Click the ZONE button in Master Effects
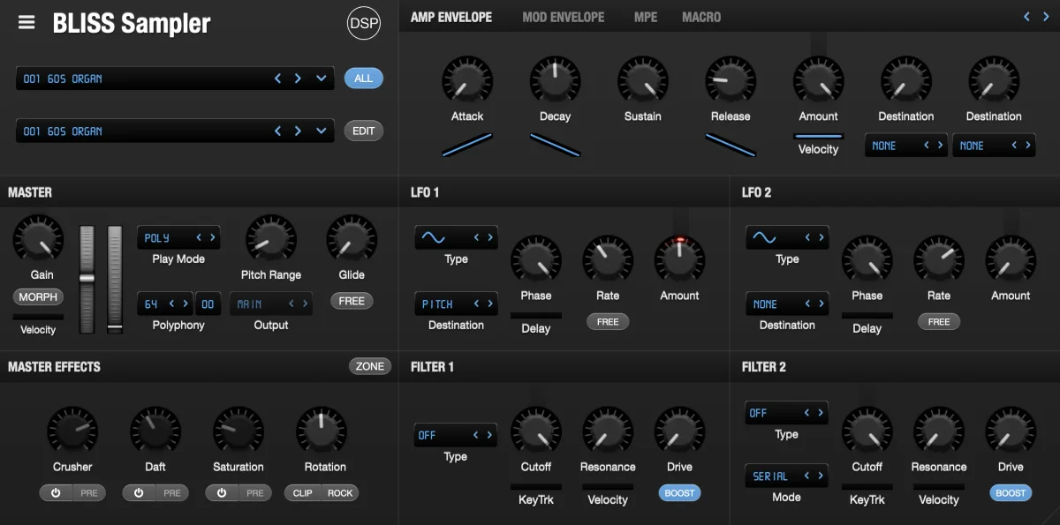This screenshot has height=525, width=1060. 370,366
